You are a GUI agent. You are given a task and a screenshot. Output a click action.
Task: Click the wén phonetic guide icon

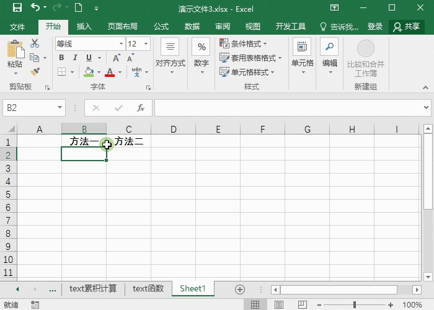(x=137, y=72)
